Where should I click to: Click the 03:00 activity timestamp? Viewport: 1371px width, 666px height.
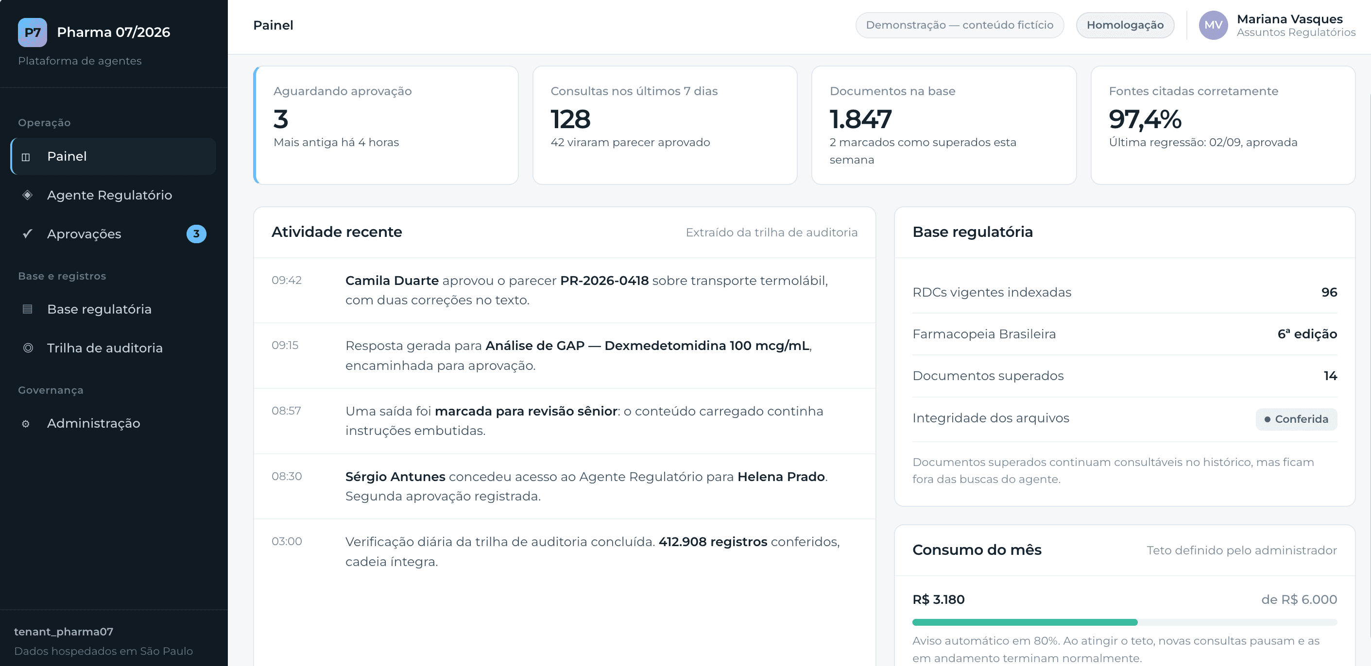click(286, 542)
